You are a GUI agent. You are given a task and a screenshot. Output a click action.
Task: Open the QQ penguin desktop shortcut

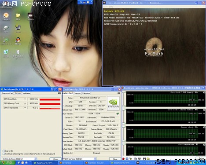(x=18, y=41)
